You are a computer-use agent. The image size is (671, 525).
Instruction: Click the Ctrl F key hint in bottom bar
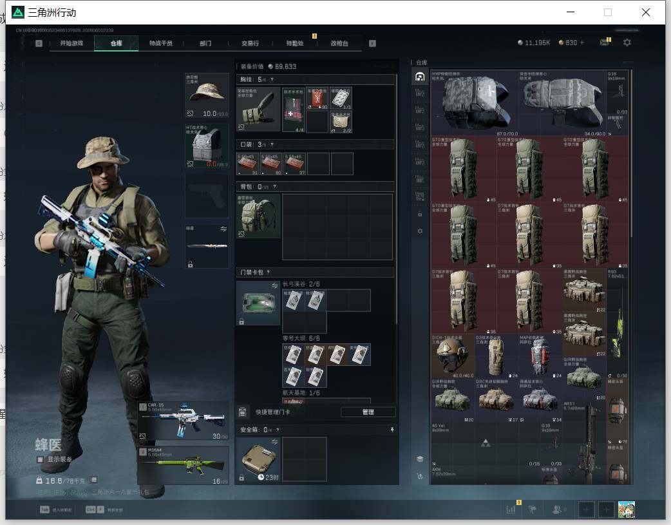coord(104,510)
